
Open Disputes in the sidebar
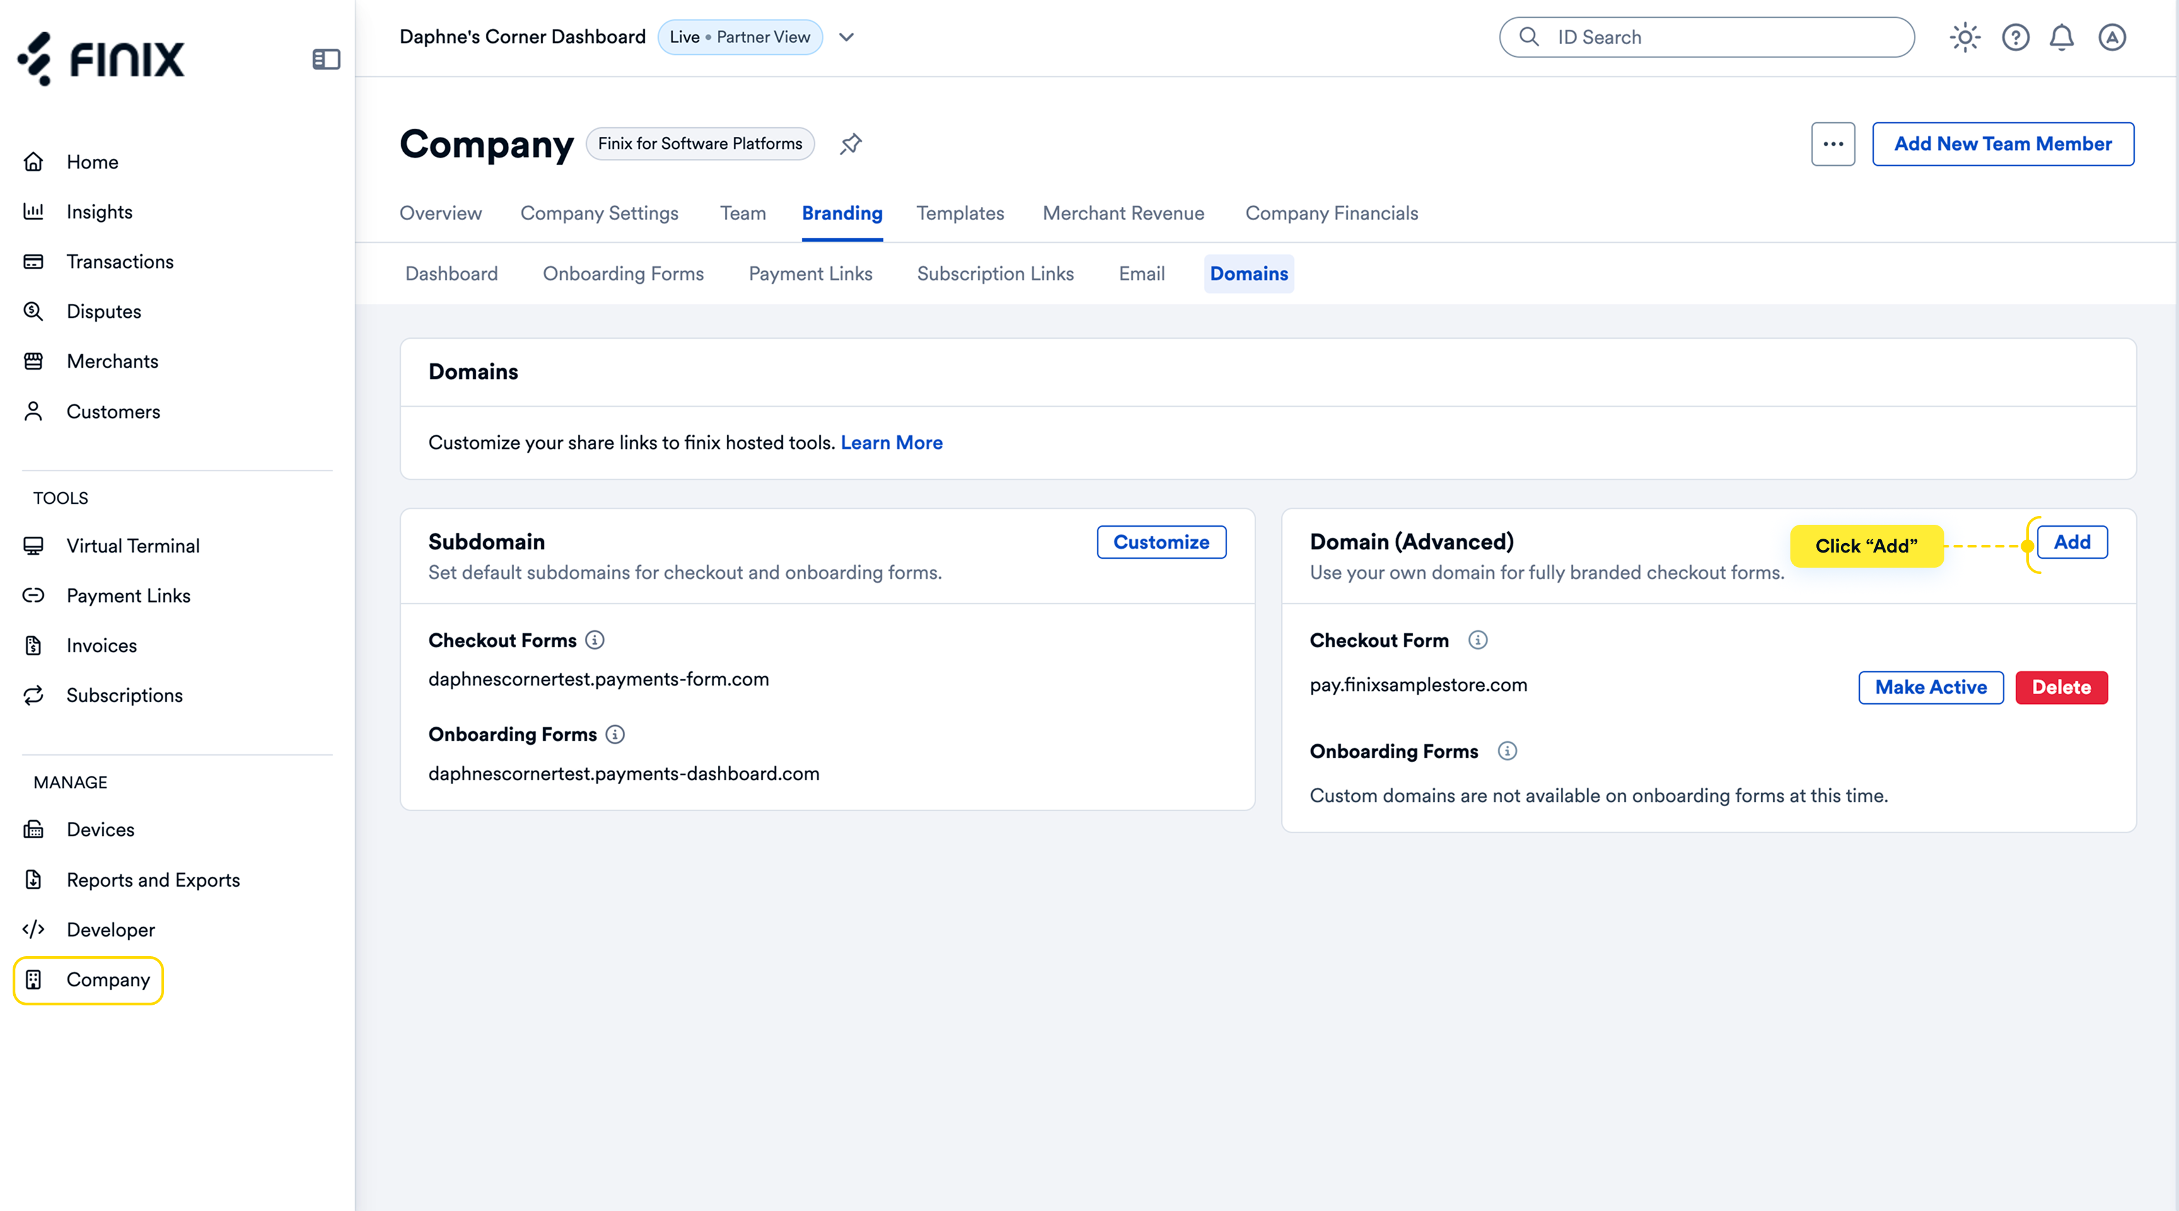[x=103, y=311]
